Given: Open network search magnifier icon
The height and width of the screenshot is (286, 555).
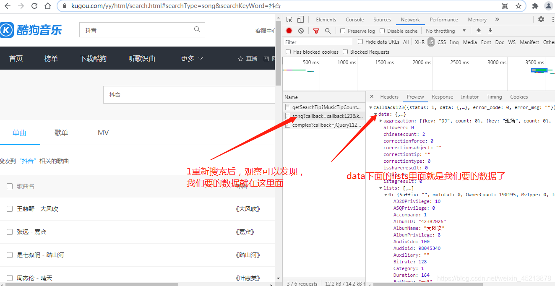Looking at the screenshot, I should (x=328, y=31).
